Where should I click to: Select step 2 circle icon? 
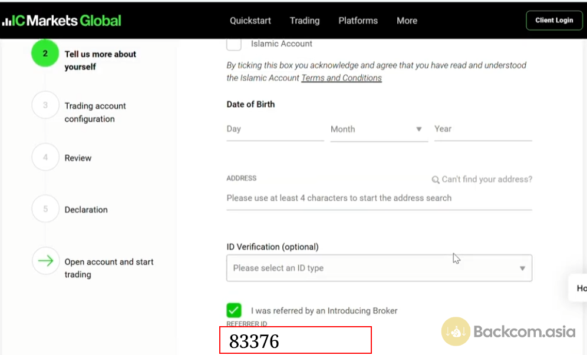45,53
